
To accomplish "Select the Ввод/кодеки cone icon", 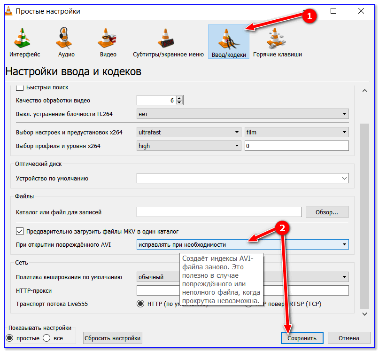I will 228,39.
